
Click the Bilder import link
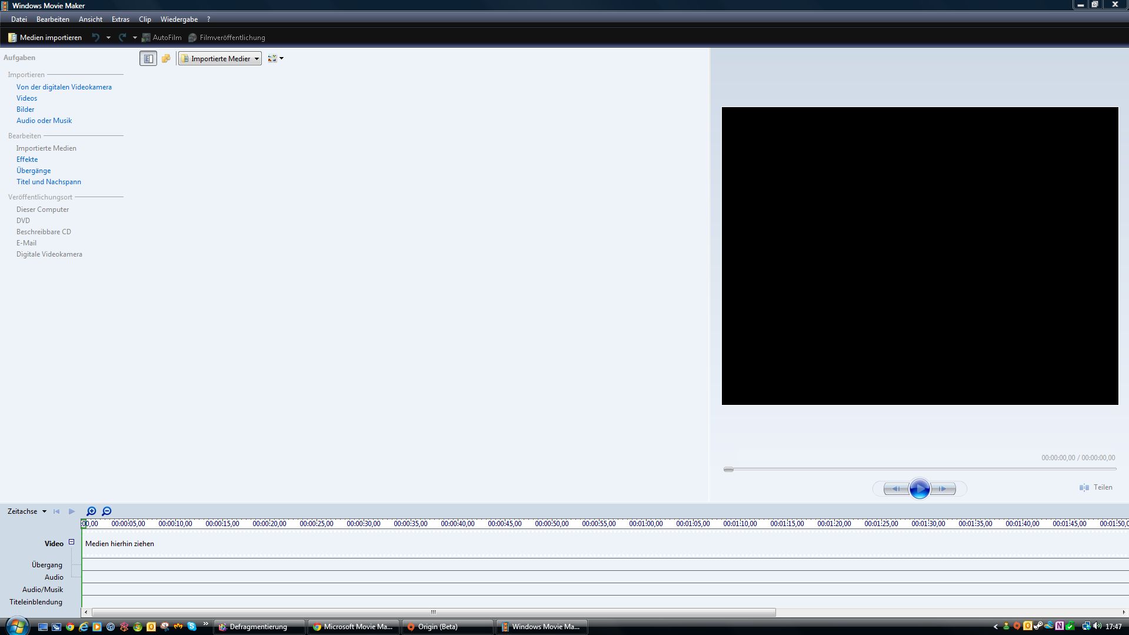coord(25,109)
